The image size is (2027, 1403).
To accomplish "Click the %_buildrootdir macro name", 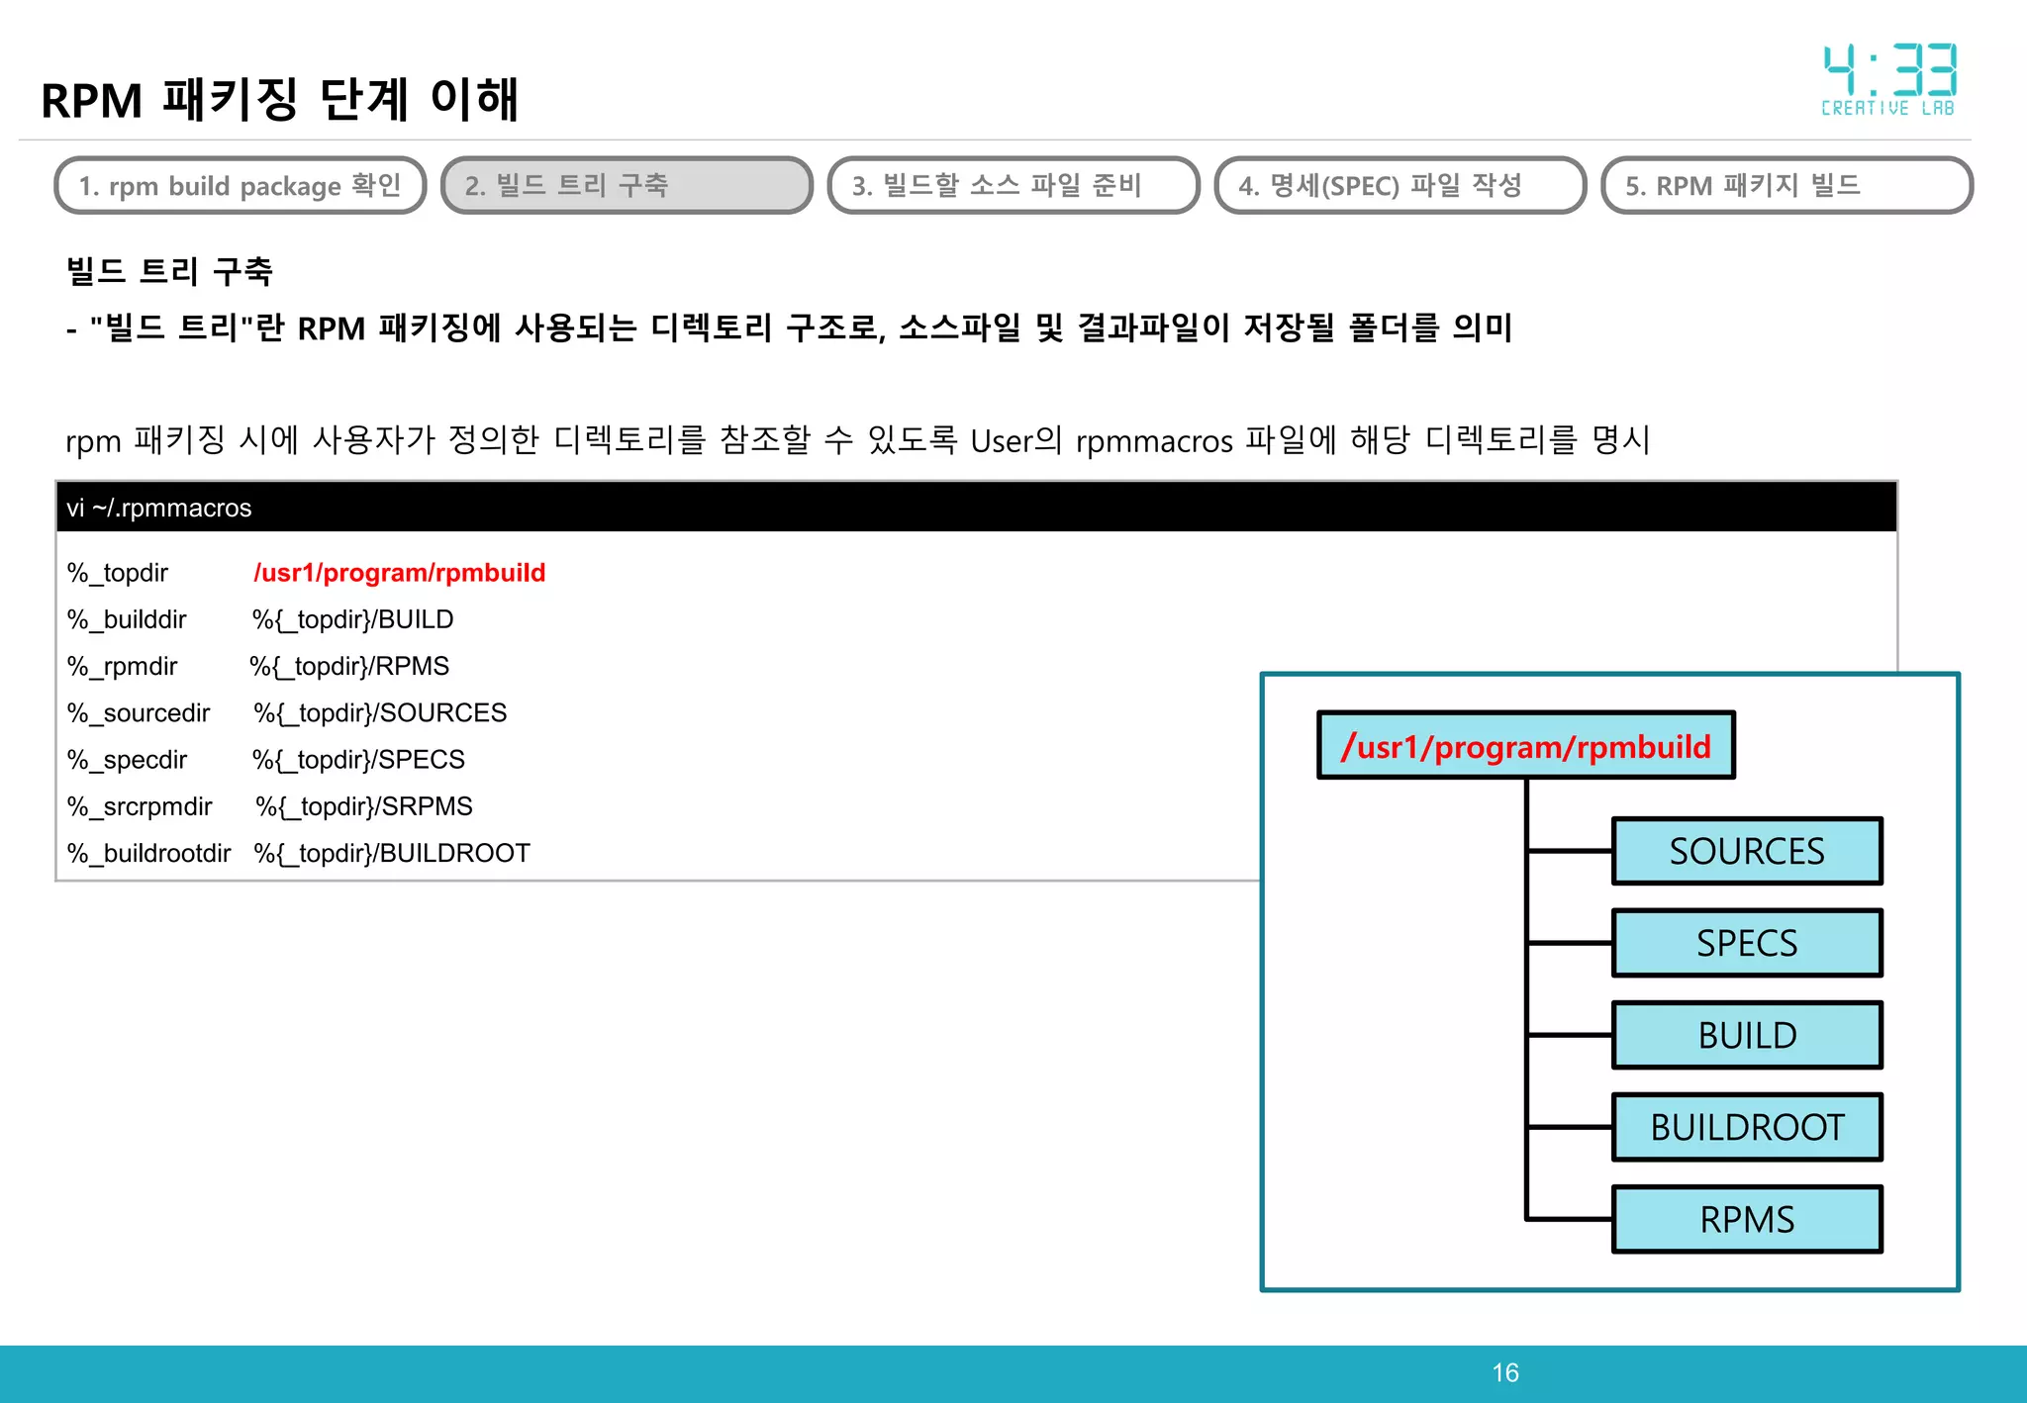I will tap(148, 853).
